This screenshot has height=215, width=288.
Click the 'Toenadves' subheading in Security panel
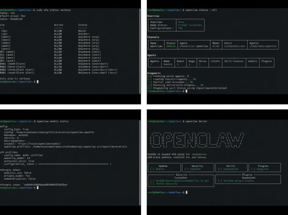click(x=181, y=178)
